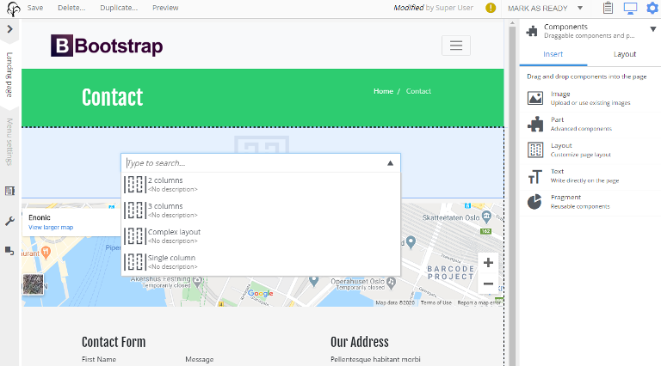Click the Enonic tree logo icon

[x=13, y=9]
